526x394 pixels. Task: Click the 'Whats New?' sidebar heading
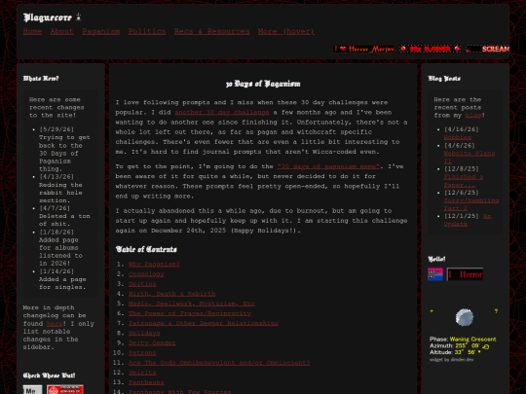click(41, 79)
